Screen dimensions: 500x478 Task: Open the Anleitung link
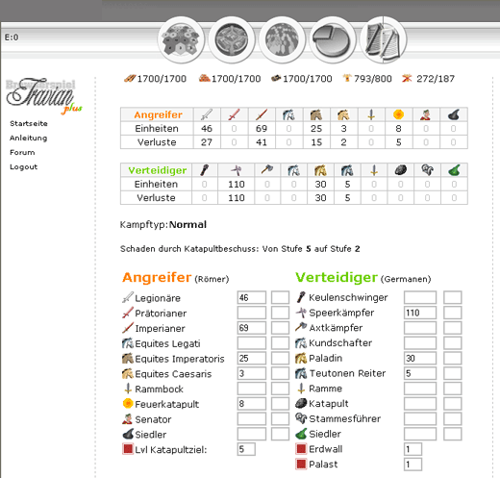coord(28,138)
